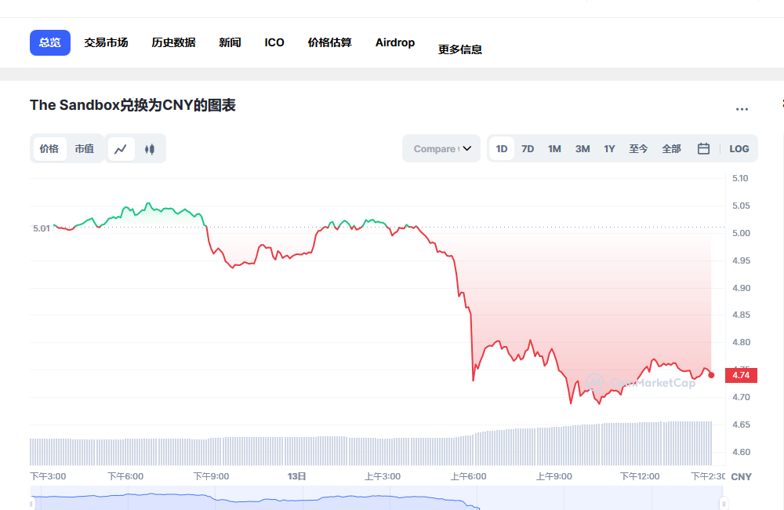Open the 更多信息 tab

[460, 49]
